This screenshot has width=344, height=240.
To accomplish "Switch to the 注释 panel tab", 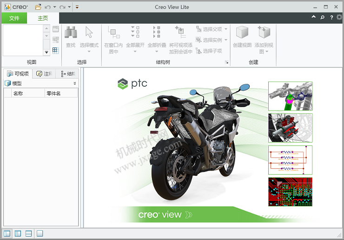I will (44, 74).
